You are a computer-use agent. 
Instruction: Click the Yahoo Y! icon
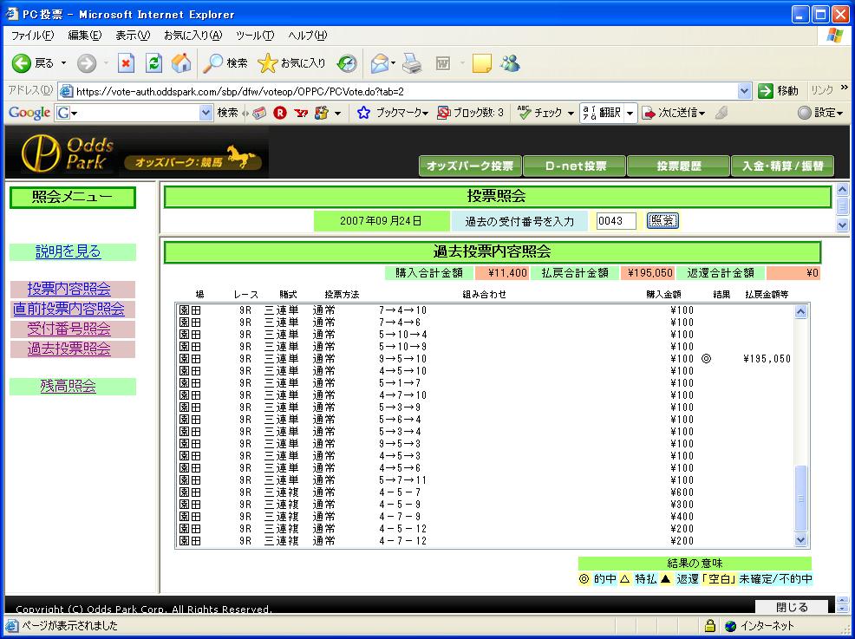(x=300, y=113)
